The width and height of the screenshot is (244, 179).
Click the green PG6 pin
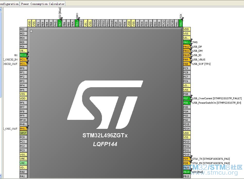coord(187,103)
